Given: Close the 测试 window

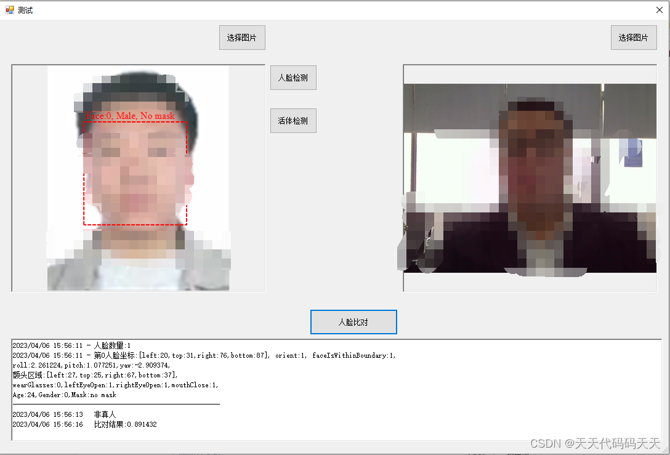Looking at the screenshot, I should pos(660,10).
